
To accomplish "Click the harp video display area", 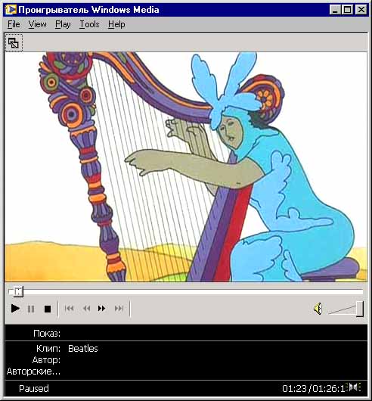I will pos(186,166).
